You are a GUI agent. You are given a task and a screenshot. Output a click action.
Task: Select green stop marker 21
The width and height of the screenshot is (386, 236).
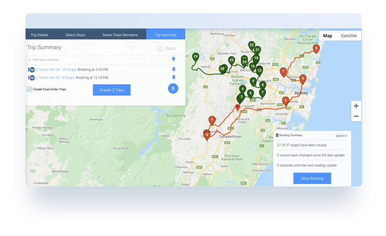(257, 50)
